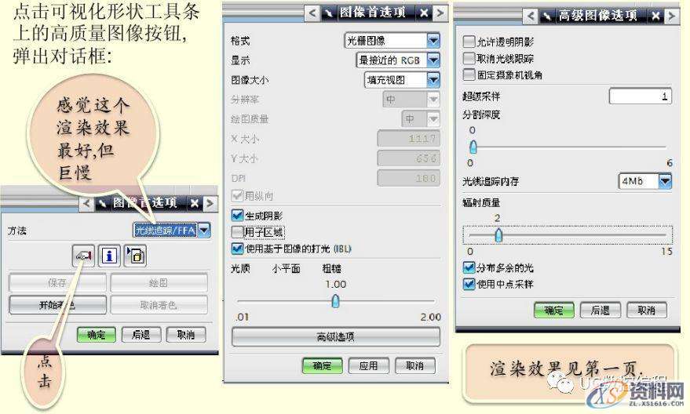Enable the 取消光线跟踪 checkbox
The width and height of the screenshot is (690, 414).
[469, 58]
